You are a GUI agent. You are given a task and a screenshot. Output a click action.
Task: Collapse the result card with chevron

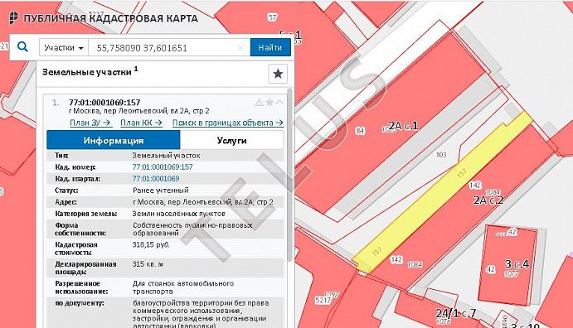(x=279, y=102)
